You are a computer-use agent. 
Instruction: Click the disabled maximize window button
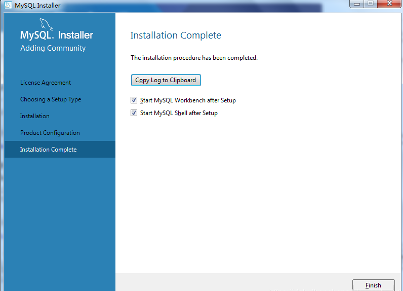(371, 4)
